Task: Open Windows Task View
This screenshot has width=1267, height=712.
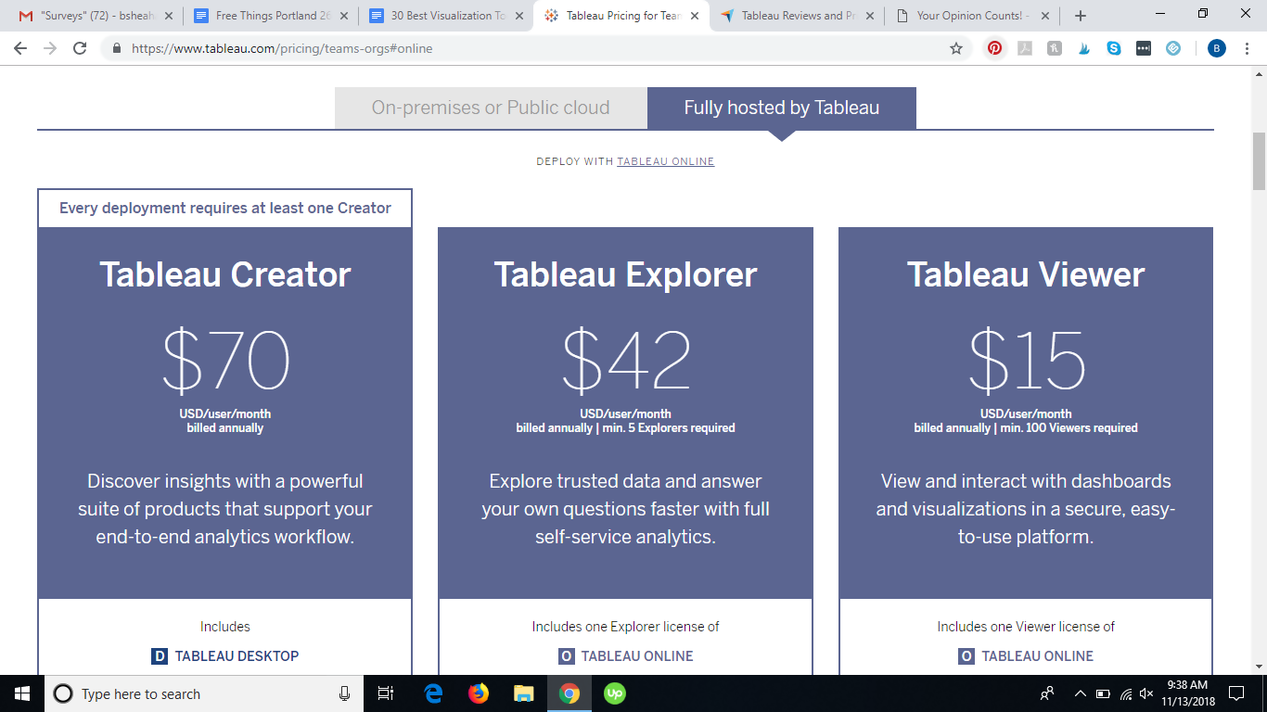Action: (x=386, y=693)
